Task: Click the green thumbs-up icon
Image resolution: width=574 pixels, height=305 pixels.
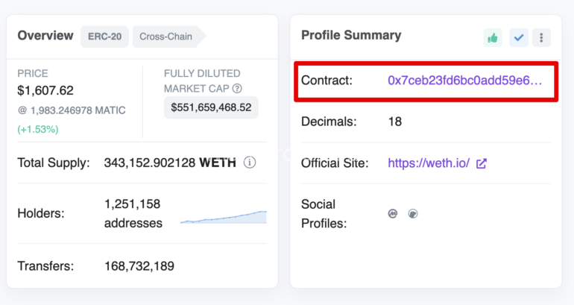Action: [492, 37]
